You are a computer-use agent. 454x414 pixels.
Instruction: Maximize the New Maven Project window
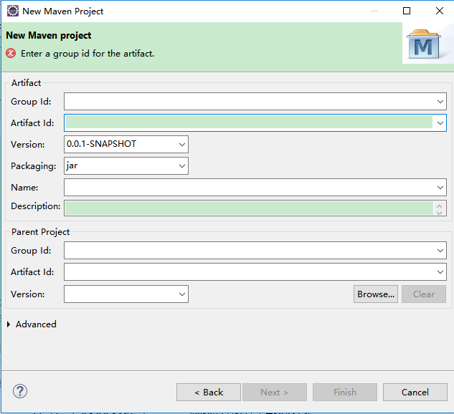407,11
